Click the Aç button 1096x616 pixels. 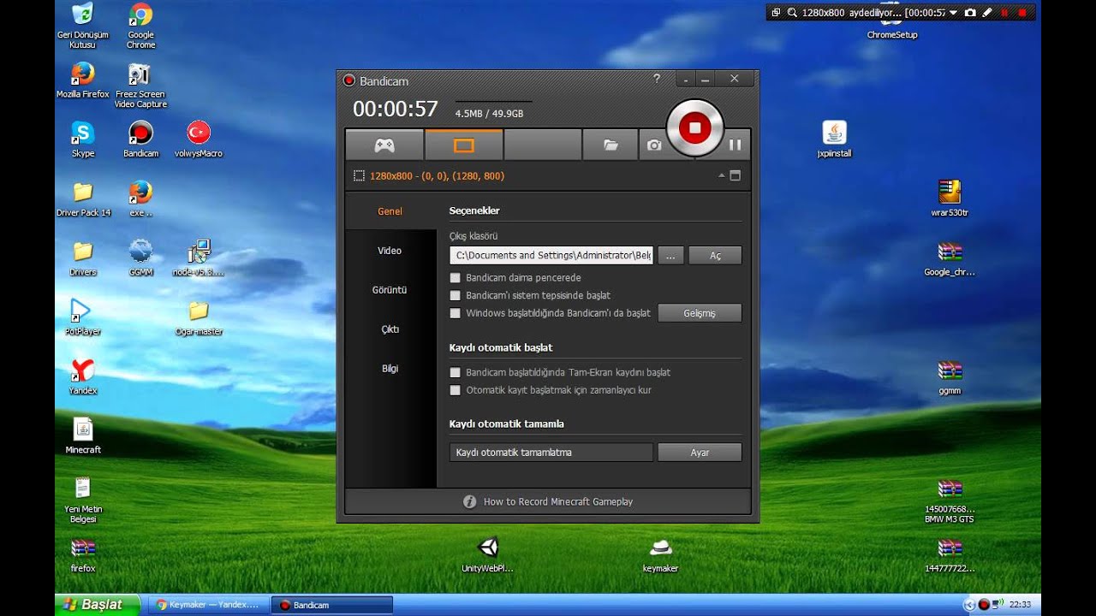coord(715,255)
